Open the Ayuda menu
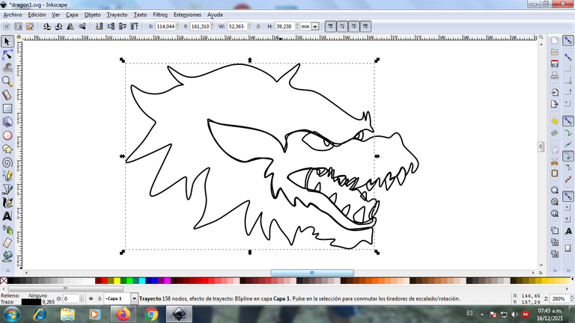 pyautogui.click(x=215, y=15)
